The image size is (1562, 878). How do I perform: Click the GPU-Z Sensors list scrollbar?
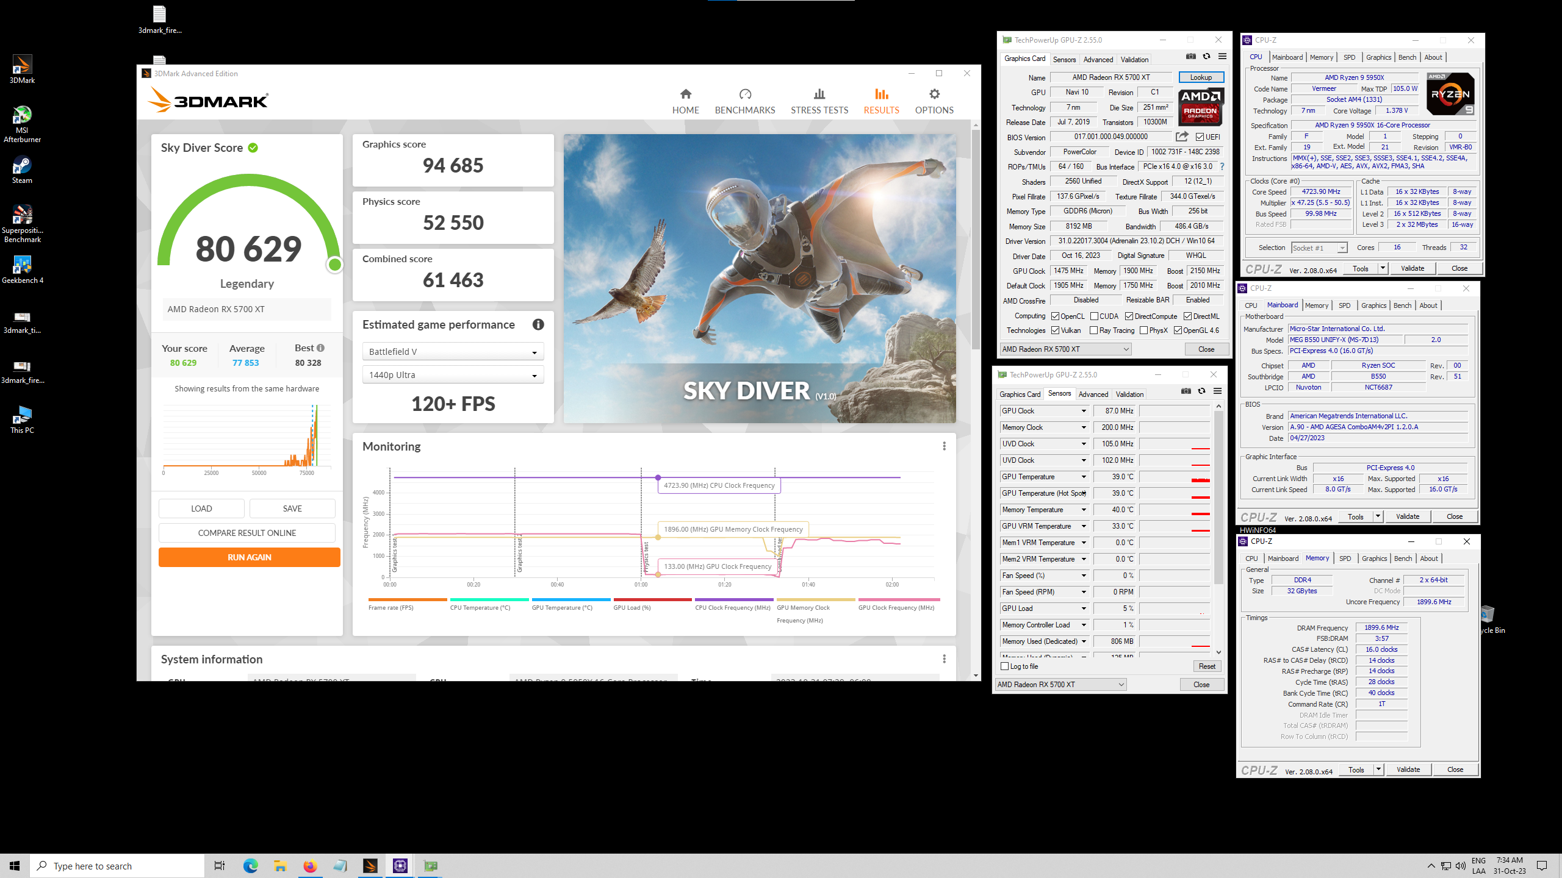tap(1218, 497)
